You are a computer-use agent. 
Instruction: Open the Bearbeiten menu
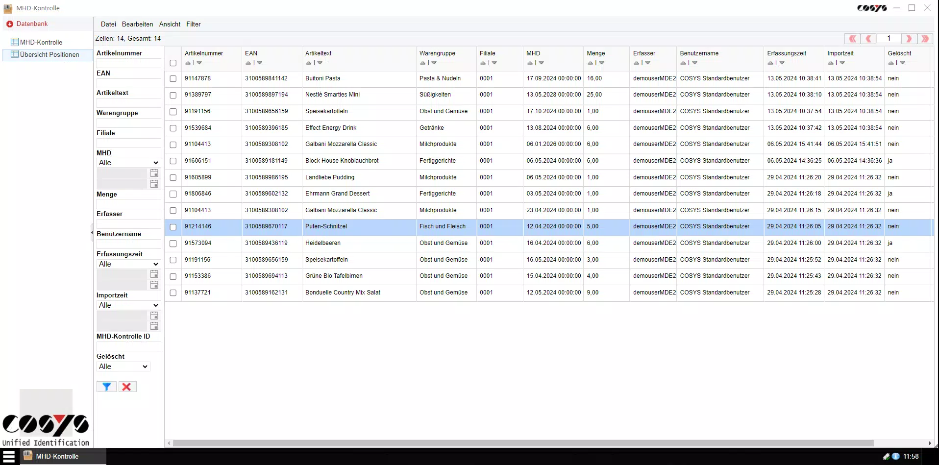137,24
